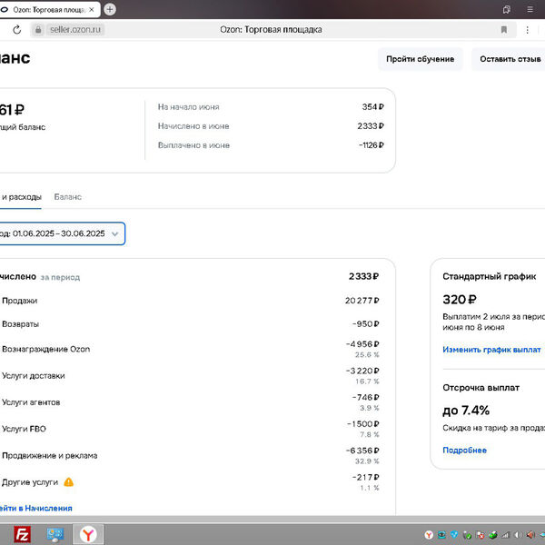Click the Пройти обучение button
545x545 pixels.
[x=420, y=59]
